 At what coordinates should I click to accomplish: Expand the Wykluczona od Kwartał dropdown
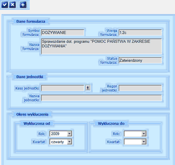click(x=70, y=141)
